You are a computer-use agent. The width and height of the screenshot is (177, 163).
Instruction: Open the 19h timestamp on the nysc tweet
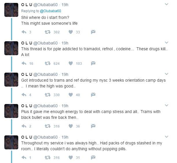click(x=65, y=74)
